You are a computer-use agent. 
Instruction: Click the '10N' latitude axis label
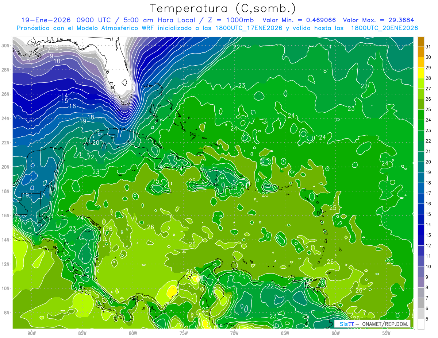point(6,288)
